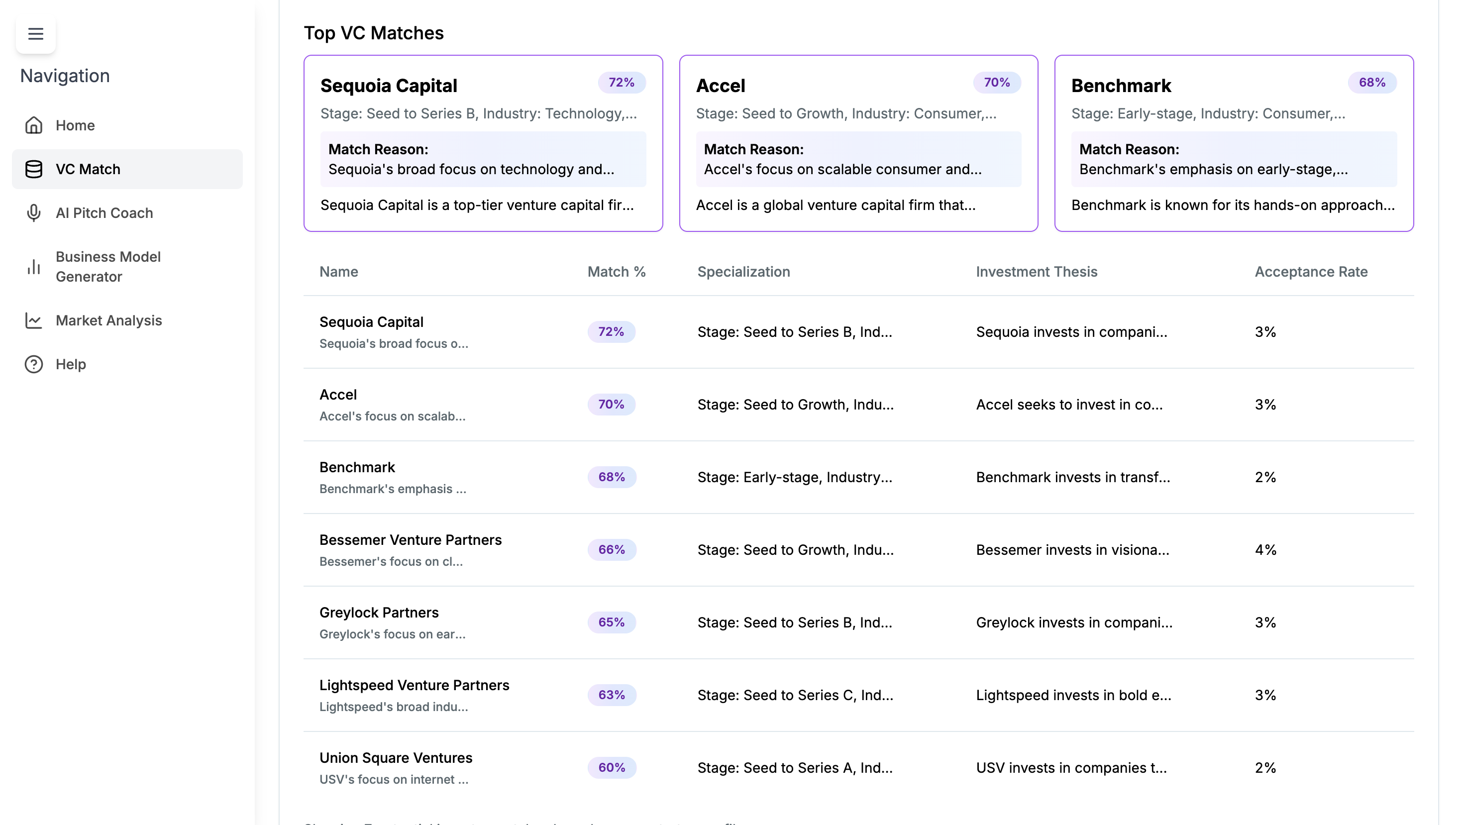Select Sequoia Capital name in table
The image size is (1463, 825).
pos(371,322)
